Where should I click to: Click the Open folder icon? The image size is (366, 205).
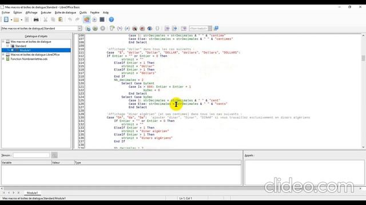[x=16, y=20]
